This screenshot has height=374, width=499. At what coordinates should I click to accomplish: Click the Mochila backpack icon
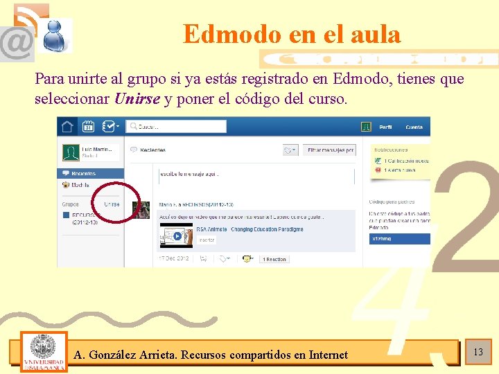coord(66,185)
